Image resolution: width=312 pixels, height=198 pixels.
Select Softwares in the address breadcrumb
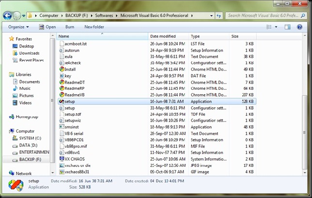[104, 15]
